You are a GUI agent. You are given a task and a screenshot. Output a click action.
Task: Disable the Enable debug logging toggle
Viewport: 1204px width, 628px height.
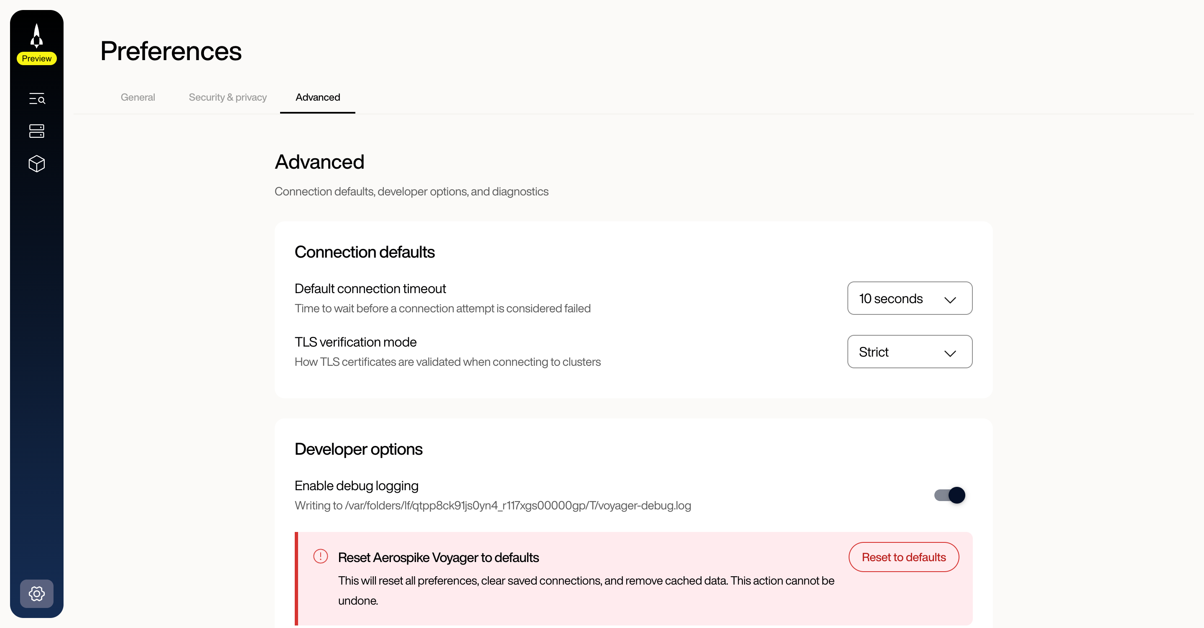[949, 495]
